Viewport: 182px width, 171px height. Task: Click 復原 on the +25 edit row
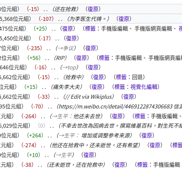pos(67,29)
